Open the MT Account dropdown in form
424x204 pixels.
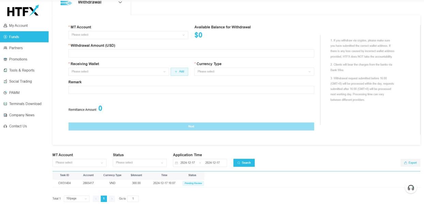pos(128,35)
